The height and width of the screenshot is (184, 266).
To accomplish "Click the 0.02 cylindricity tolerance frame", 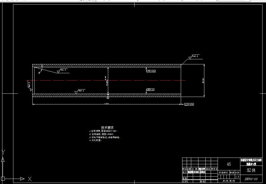I will tap(150, 89).
